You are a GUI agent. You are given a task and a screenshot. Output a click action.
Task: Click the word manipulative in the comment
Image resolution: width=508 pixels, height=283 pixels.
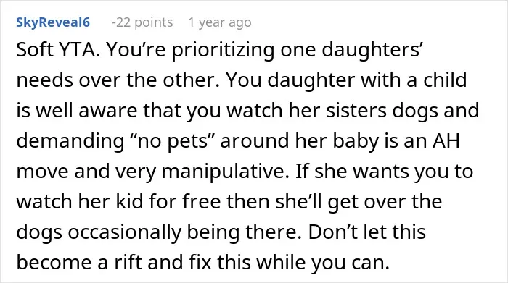pyautogui.click(x=225, y=172)
